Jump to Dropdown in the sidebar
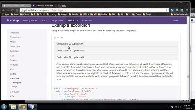Screen dimensions: 195x110 [x=15, y=46]
